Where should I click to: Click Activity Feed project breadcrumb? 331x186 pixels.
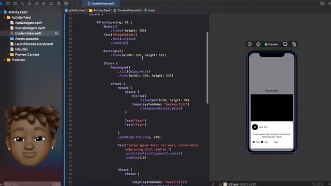[75, 10]
